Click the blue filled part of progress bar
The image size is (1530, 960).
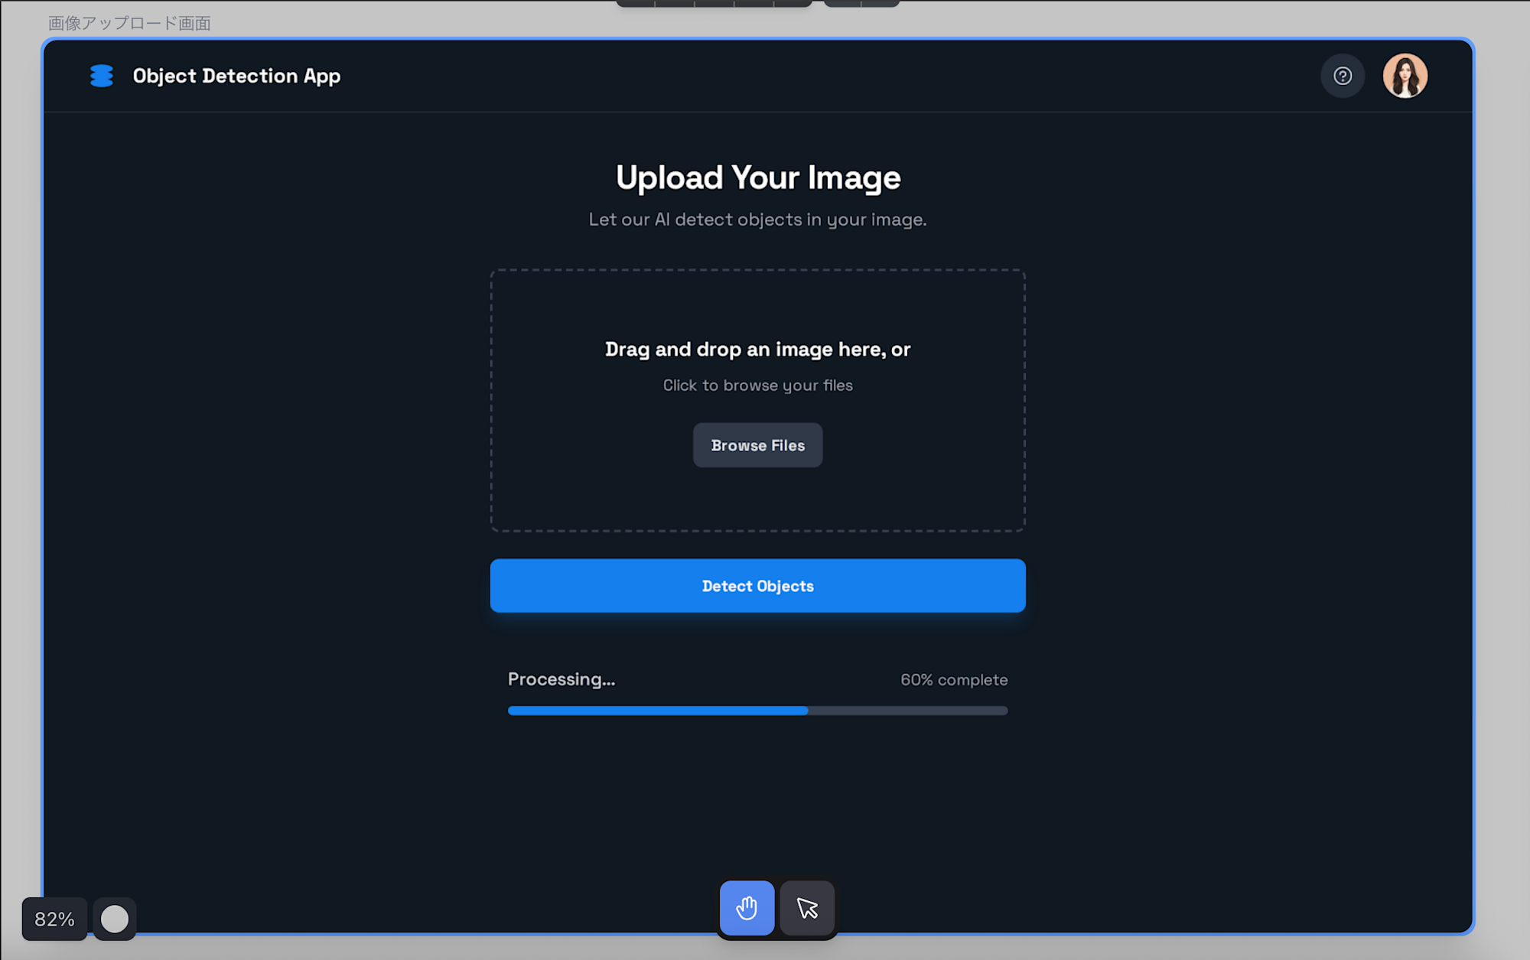pos(658,711)
